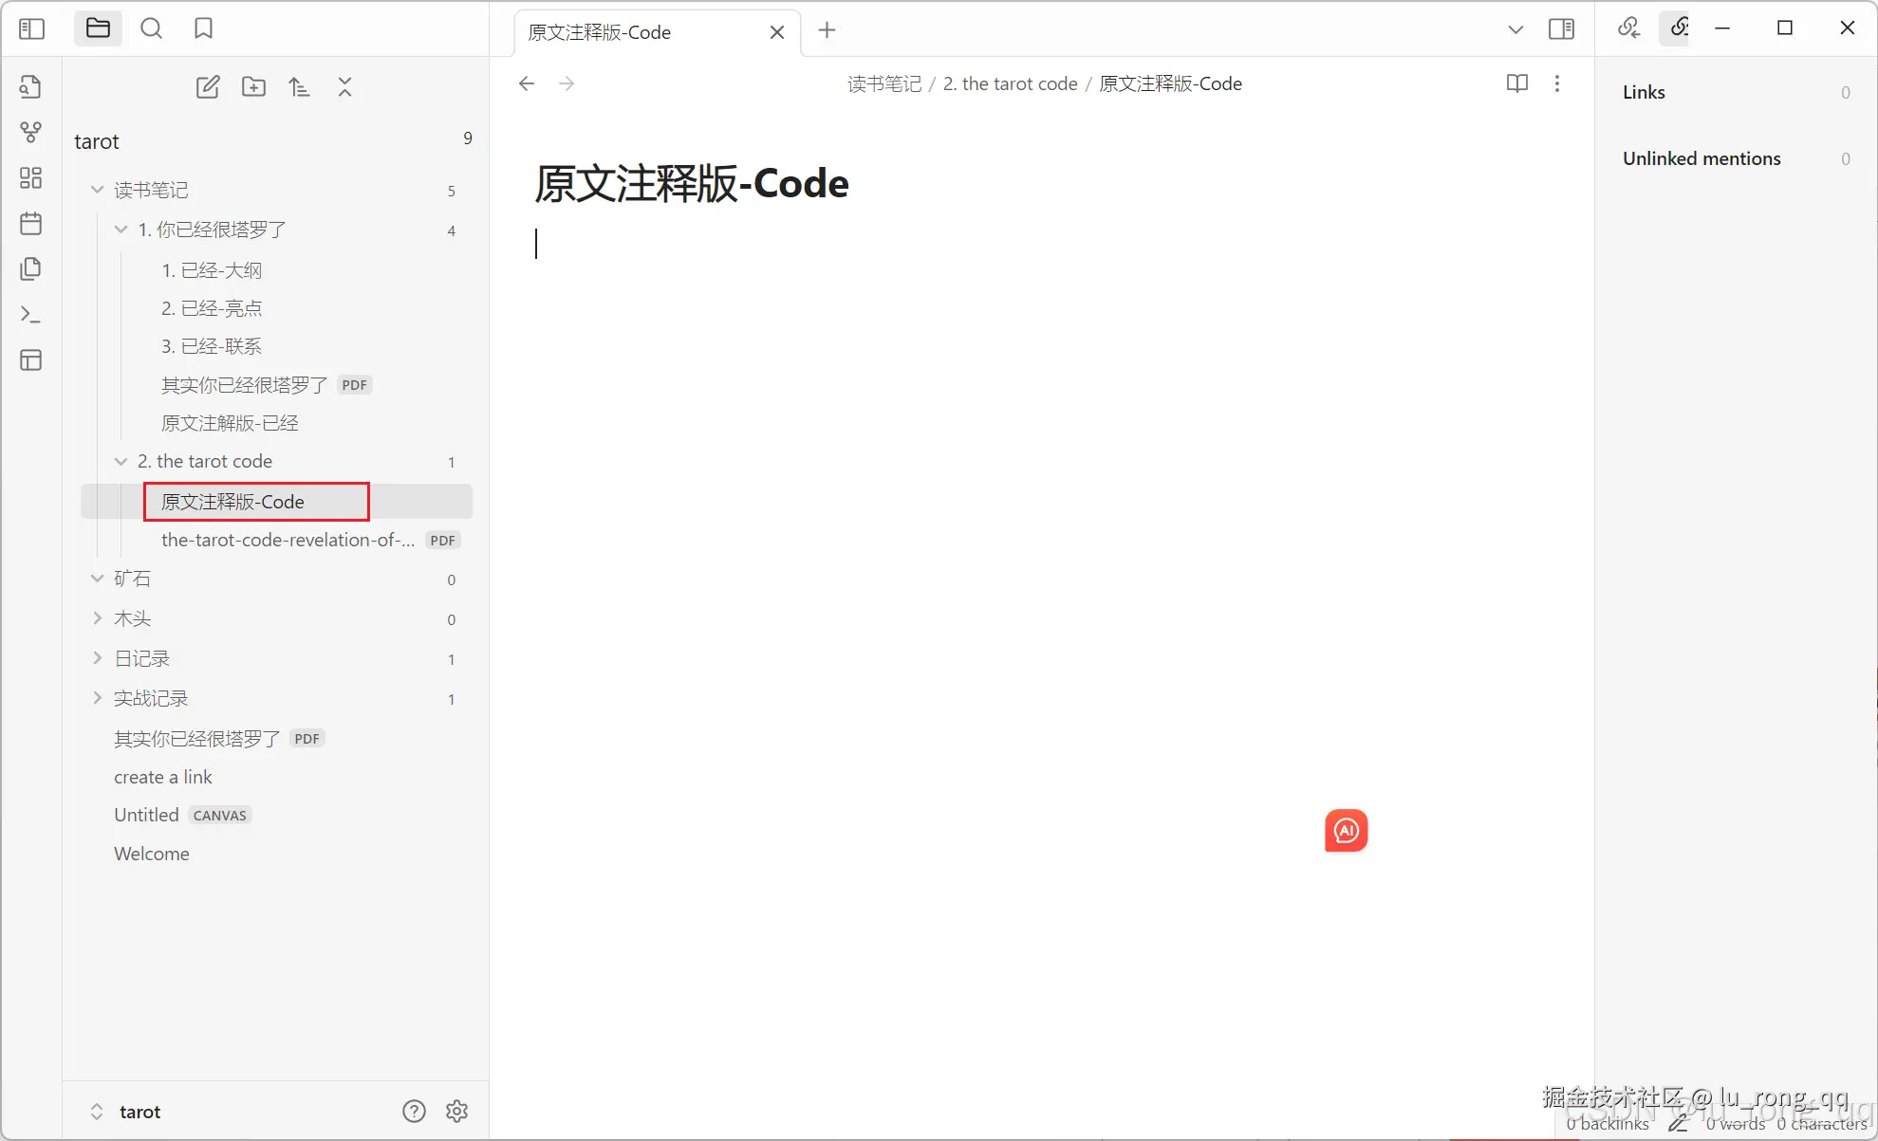Open the search panel
1878x1141 pixels.
(x=151, y=28)
